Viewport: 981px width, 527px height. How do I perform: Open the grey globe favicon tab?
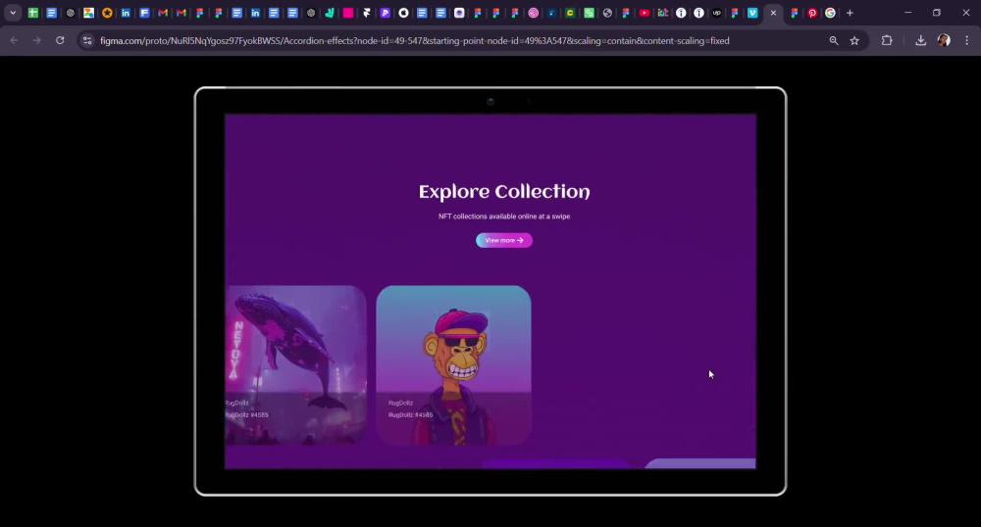tap(607, 13)
